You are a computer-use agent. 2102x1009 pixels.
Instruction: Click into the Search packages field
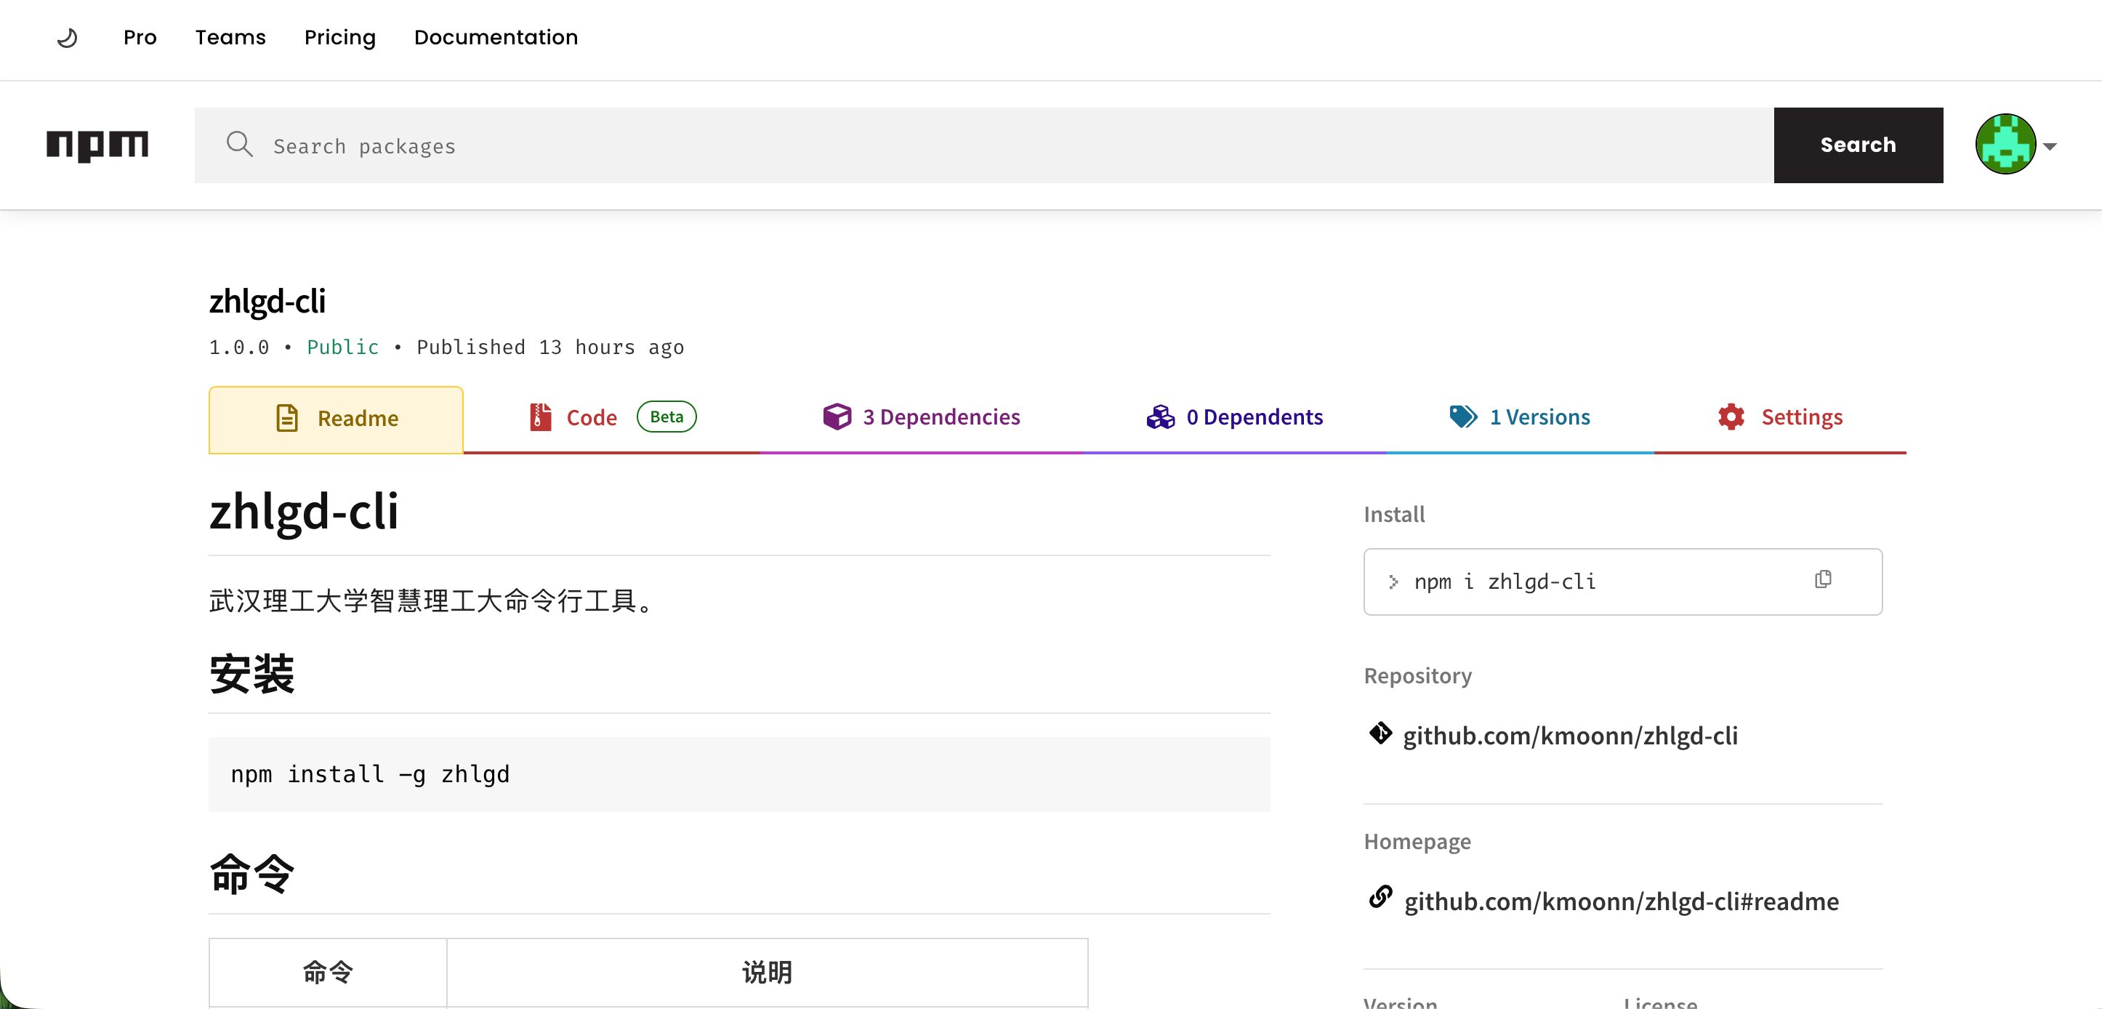tap(983, 145)
